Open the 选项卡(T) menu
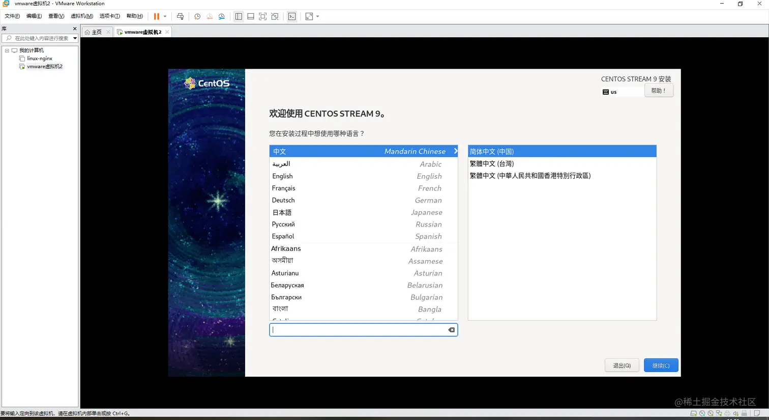 click(x=109, y=16)
